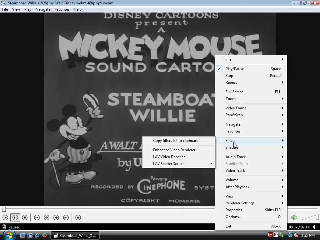The width and height of the screenshot is (320, 240).
Task: Open the Navigate menu in the menu bar
Action: (x=43, y=9)
